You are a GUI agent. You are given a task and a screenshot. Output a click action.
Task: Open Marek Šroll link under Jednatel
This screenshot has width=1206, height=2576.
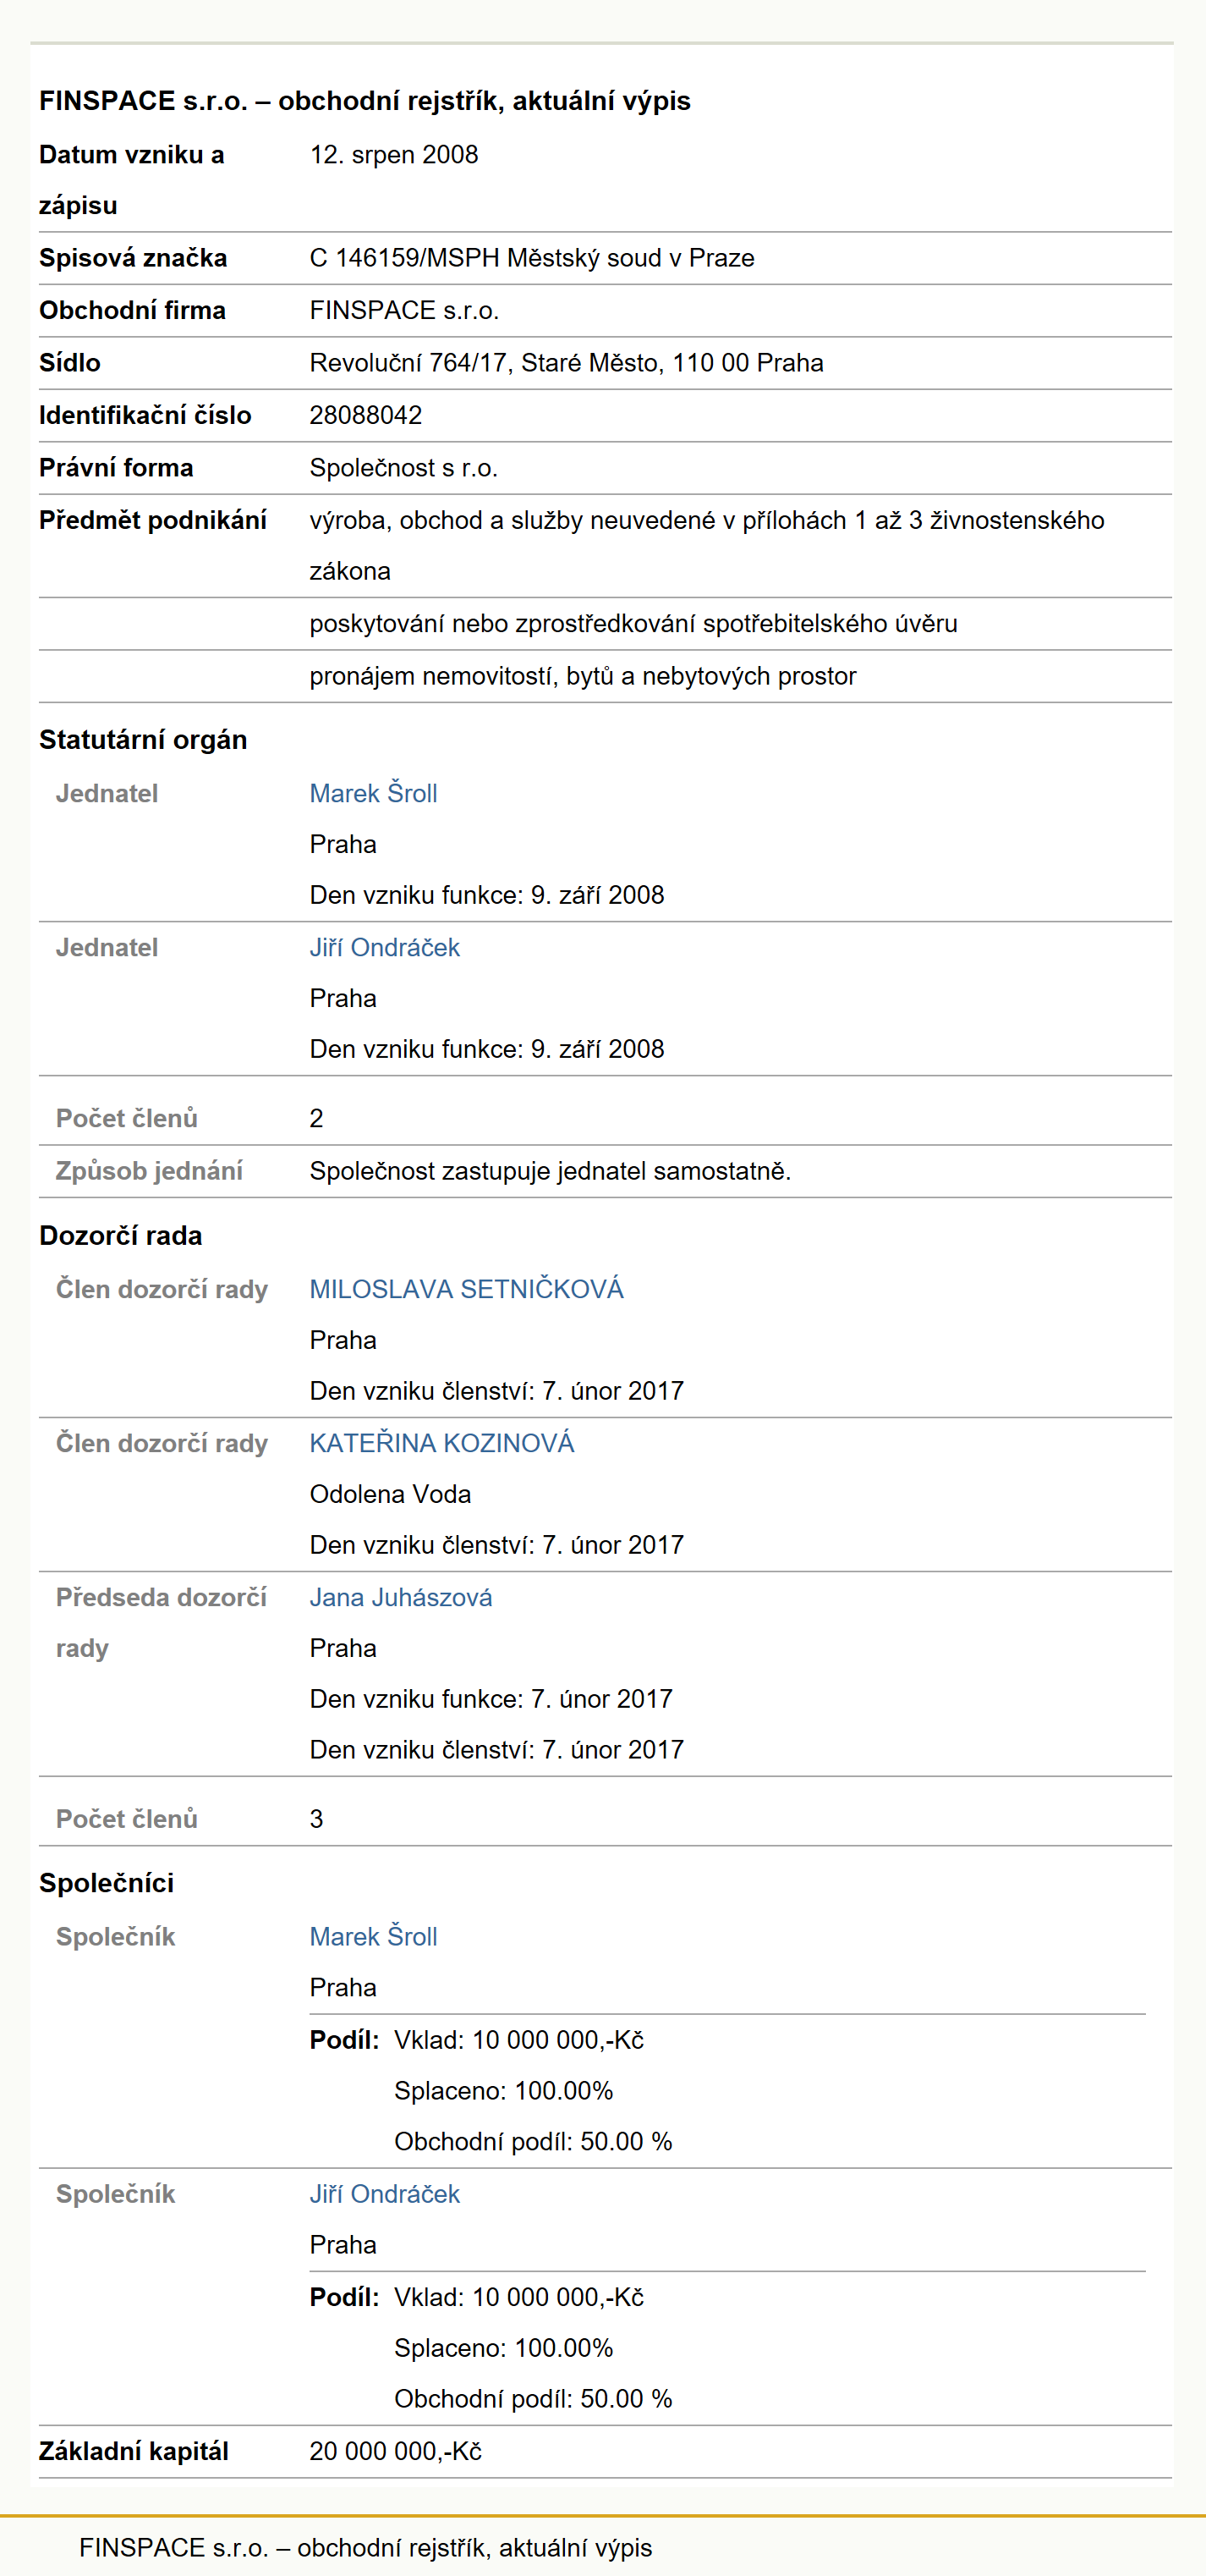pos(373,793)
